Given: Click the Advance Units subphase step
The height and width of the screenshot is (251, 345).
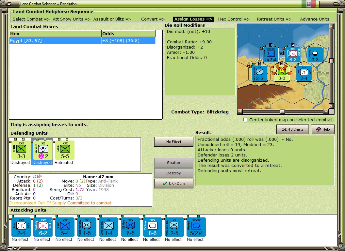Looking at the screenshot, I should 315,19.
